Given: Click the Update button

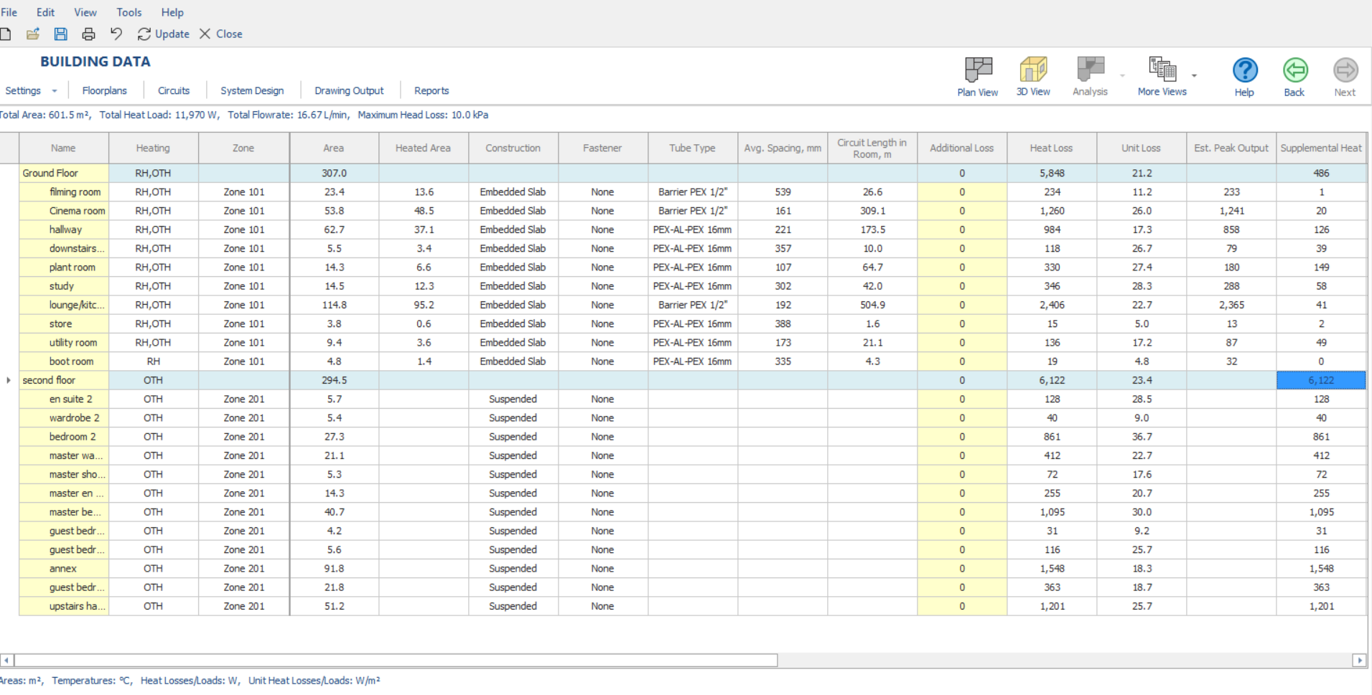Looking at the screenshot, I should click(x=164, y=34).
